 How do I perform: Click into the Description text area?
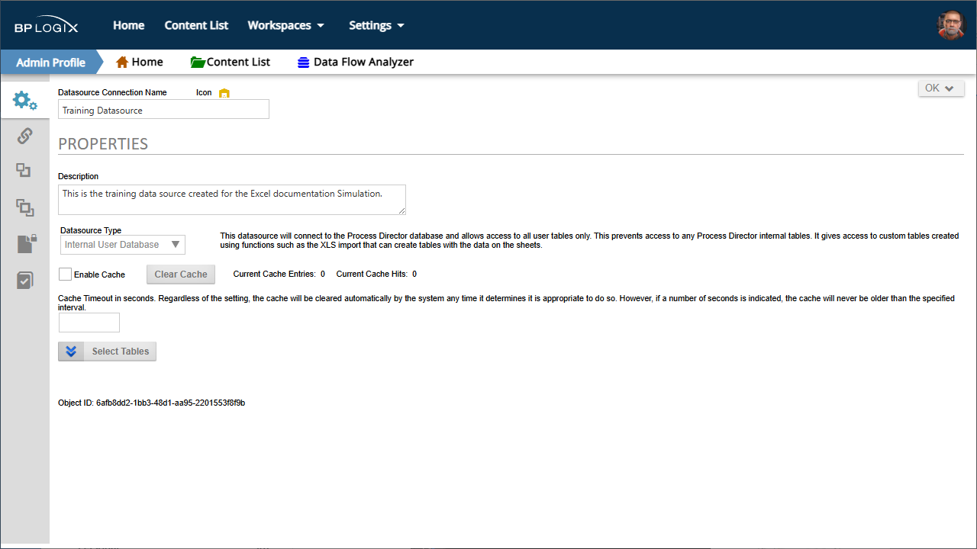pyautogui.click(x=232, y=200)
